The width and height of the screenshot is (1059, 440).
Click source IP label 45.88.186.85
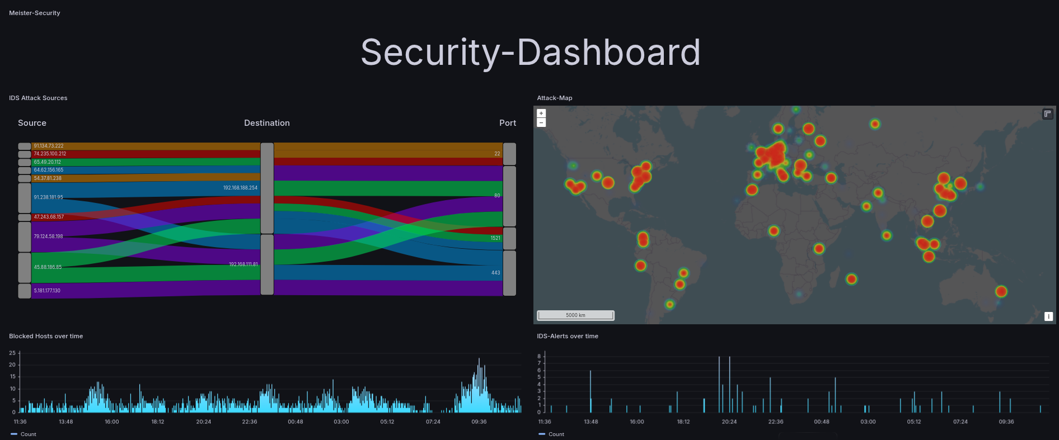tap(48, 267)
